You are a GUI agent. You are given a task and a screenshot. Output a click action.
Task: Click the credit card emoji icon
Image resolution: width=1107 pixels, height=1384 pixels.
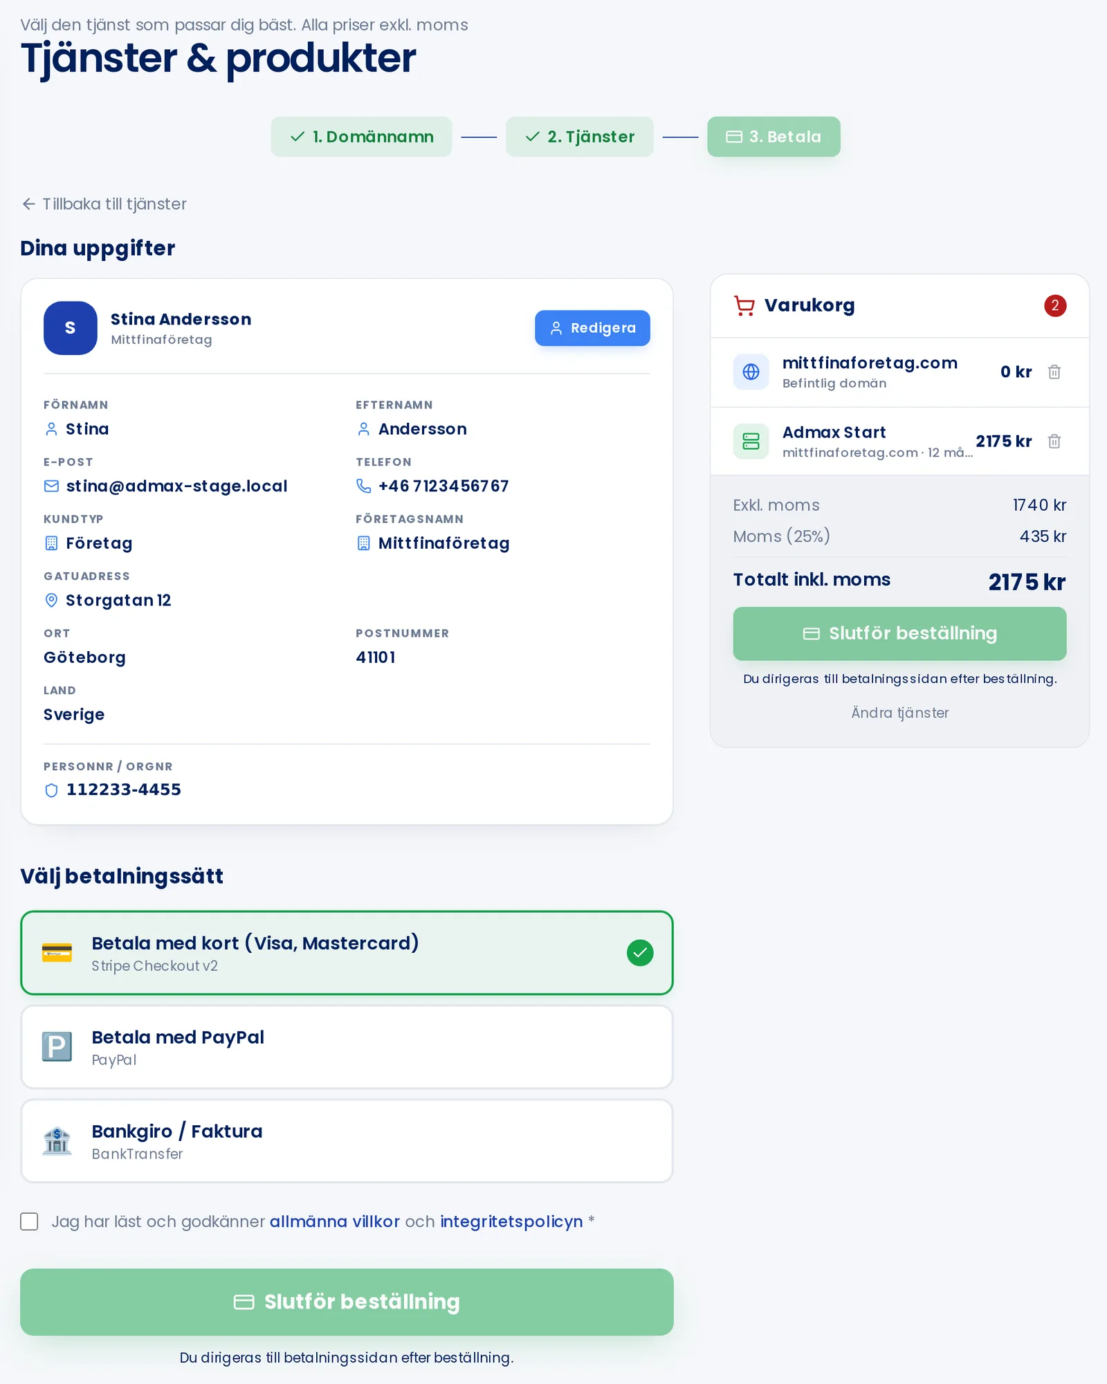[57, 953]
